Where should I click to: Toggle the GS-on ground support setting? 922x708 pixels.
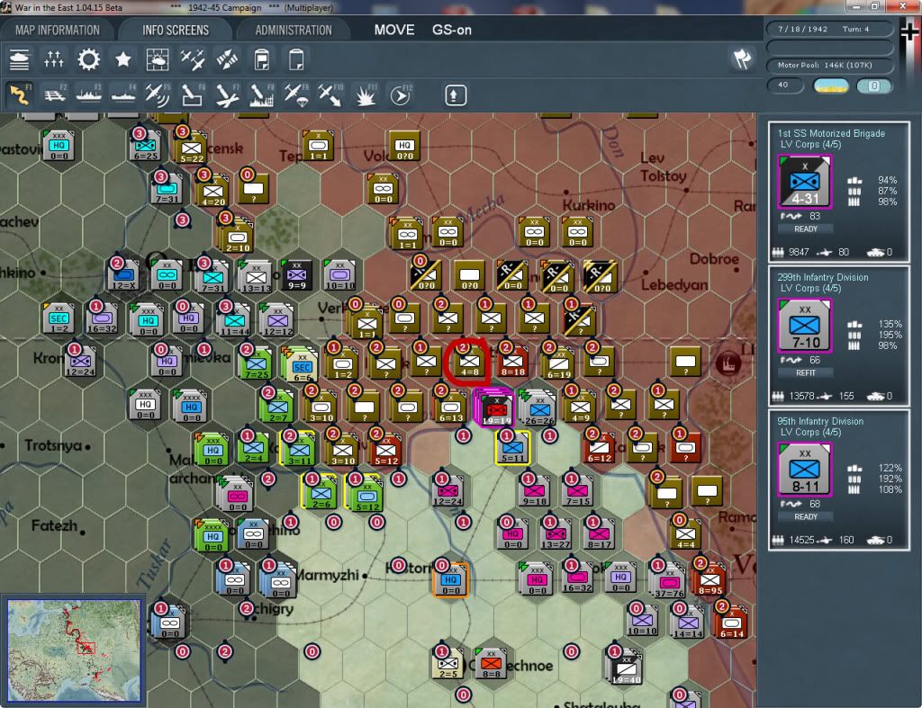tap(452, 30)
